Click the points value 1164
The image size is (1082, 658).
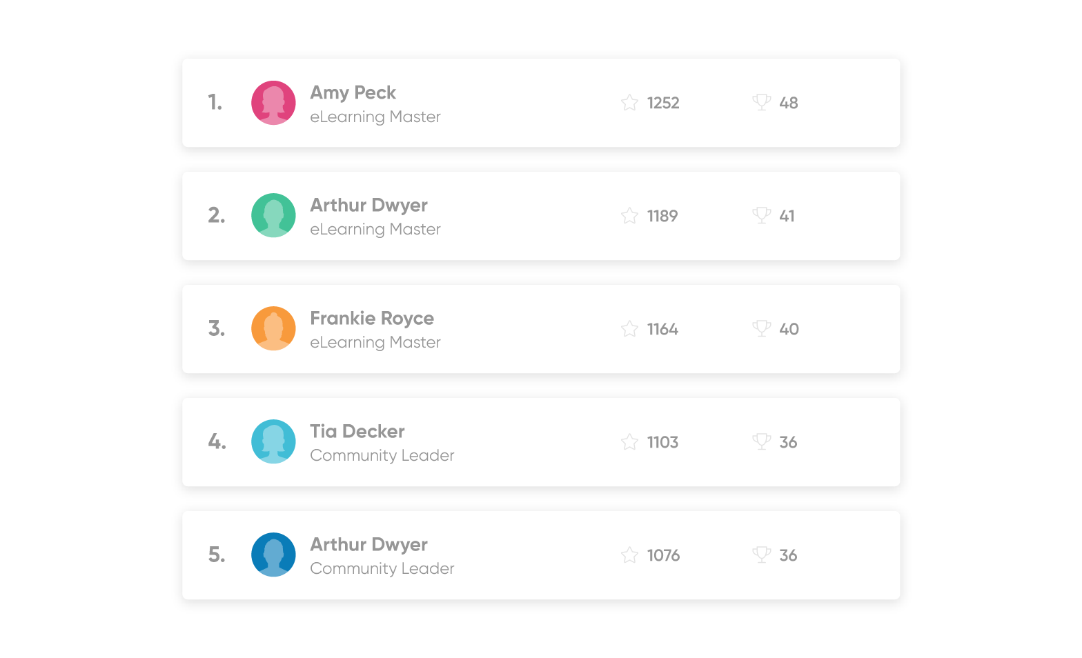click(x=662, y=330)
